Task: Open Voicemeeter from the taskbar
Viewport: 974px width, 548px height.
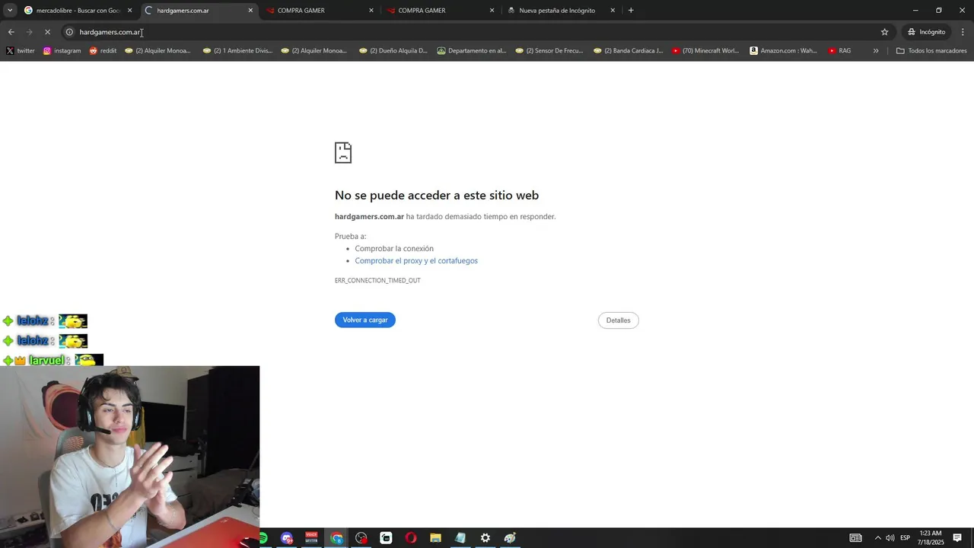Action: pos(311,538)
